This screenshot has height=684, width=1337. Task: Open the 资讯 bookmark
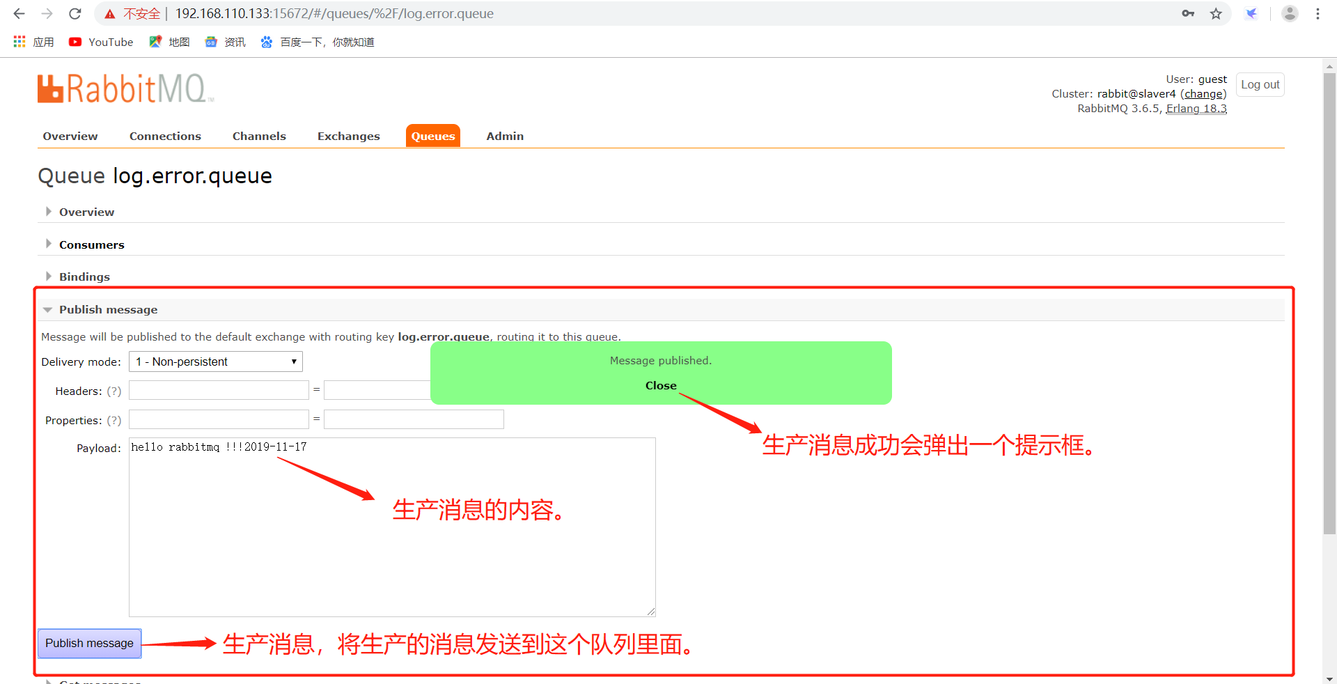point(224,42)
